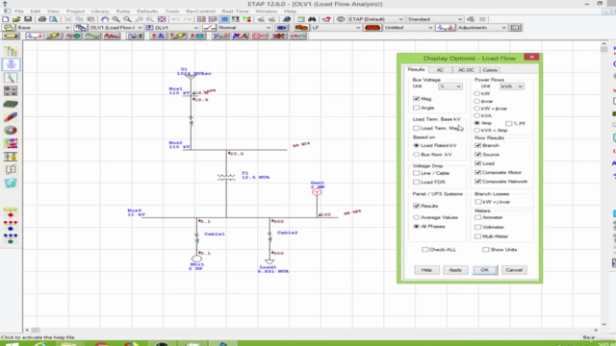The height and width of the screenshot is (346, 616).
Task: Open the Bus Voltage Unit dropdown
Action: point(450,86)
